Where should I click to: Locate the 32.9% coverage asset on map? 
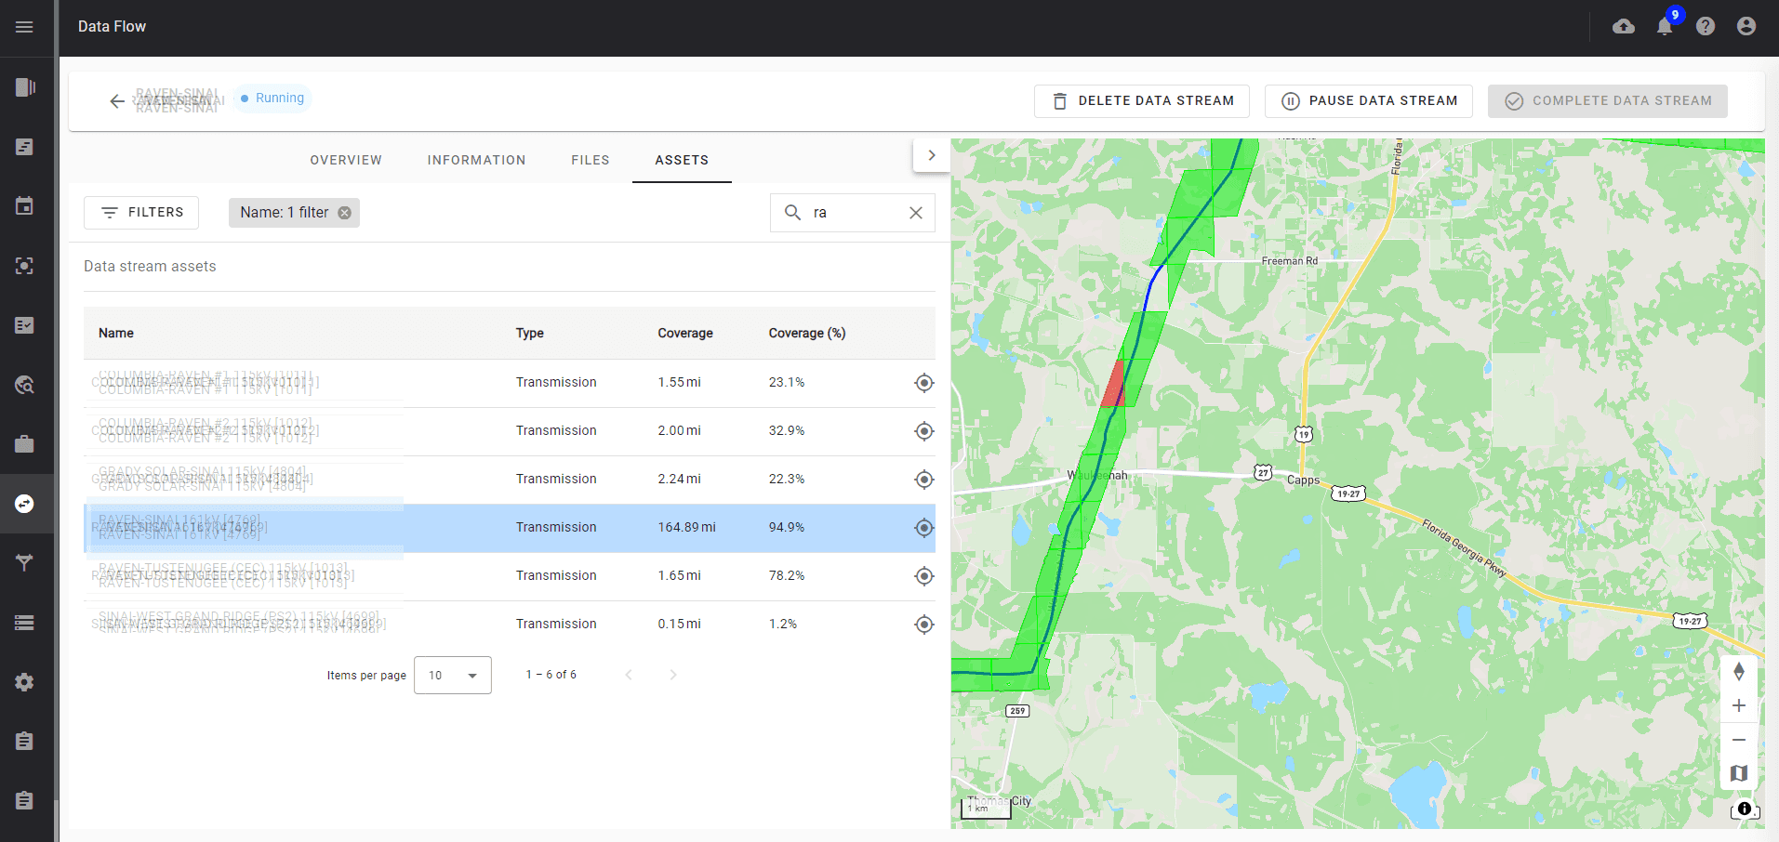pos(923,431)
